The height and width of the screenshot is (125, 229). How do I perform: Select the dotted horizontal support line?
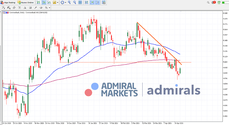126,62
